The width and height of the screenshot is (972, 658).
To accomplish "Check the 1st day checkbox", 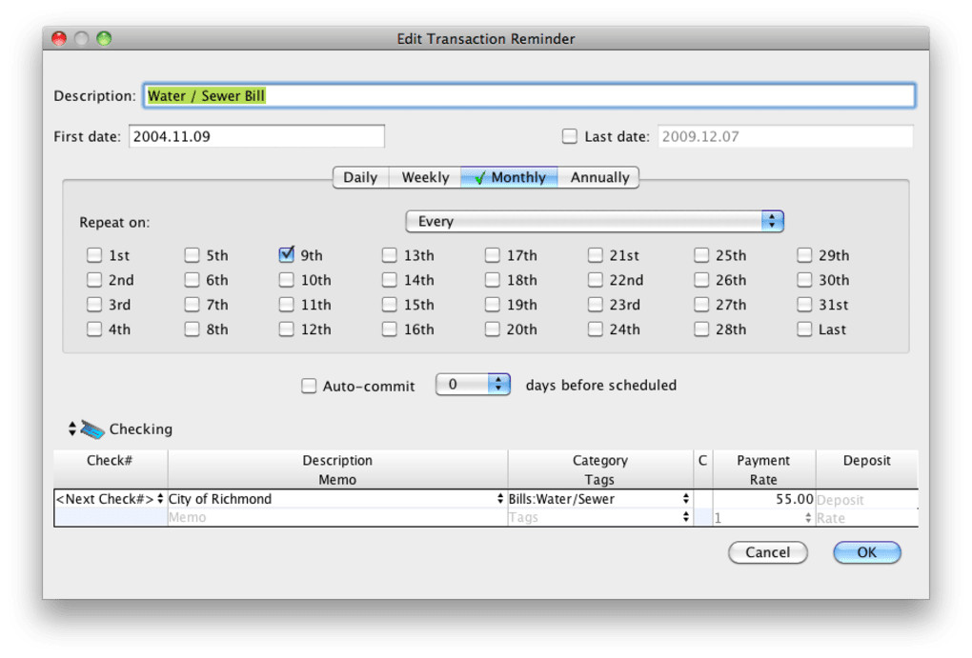I will (94, 255).
